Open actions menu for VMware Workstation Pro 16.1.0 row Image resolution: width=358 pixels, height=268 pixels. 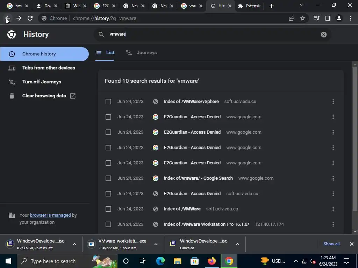333,224
